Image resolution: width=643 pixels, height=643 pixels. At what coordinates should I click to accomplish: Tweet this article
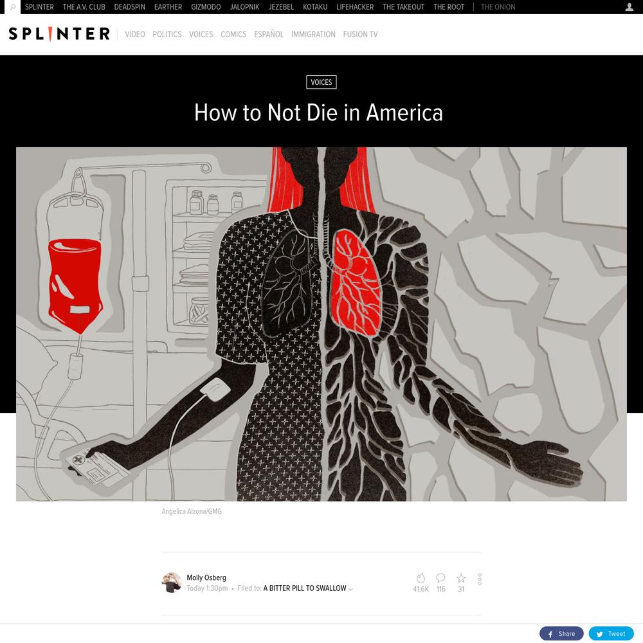(611, 633)
